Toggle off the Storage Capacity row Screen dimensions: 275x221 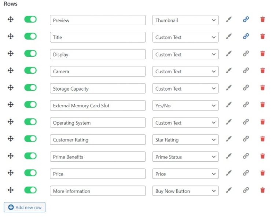click(30, 88)
